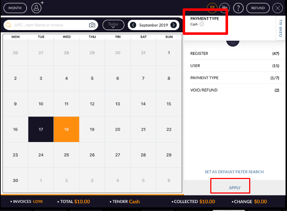
Task: Go to next month arrow
Action: pyautogui.click(x=174, y=25)
